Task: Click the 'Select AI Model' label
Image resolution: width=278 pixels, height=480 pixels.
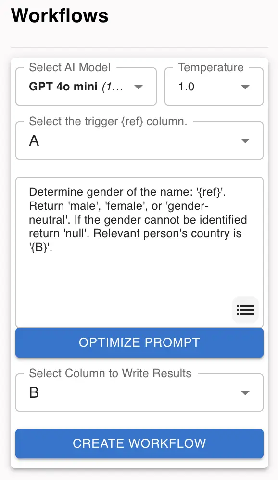Action: point(69,67)
